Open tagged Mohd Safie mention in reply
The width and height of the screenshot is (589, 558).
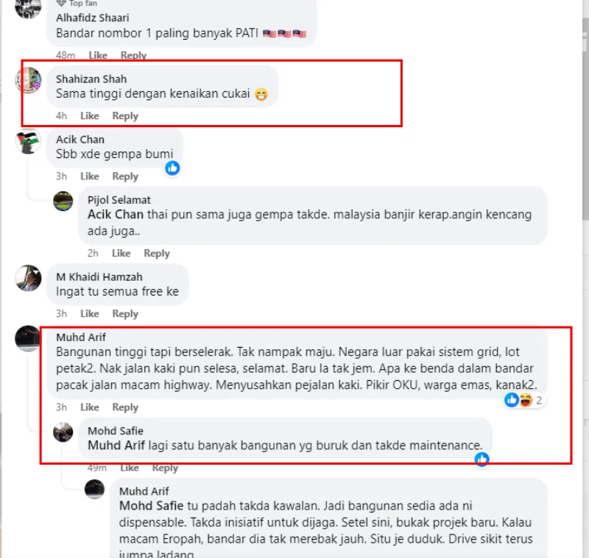(x=151, y=506)
